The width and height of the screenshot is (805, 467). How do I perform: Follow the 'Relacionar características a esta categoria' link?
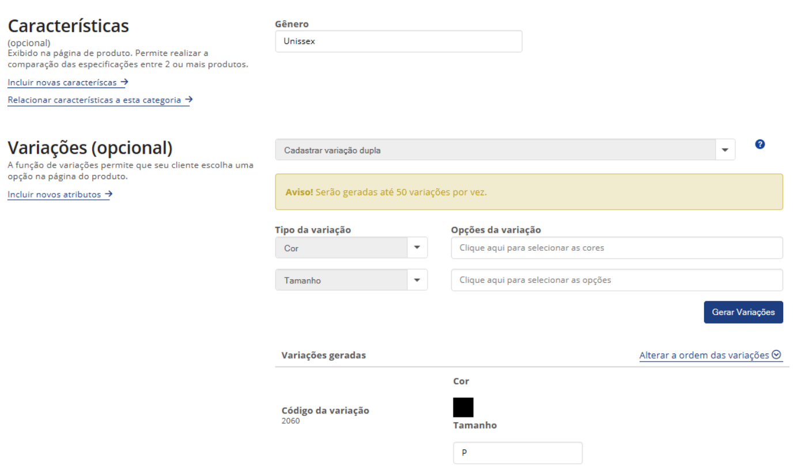pyautogui.click(x=94, y=100)
